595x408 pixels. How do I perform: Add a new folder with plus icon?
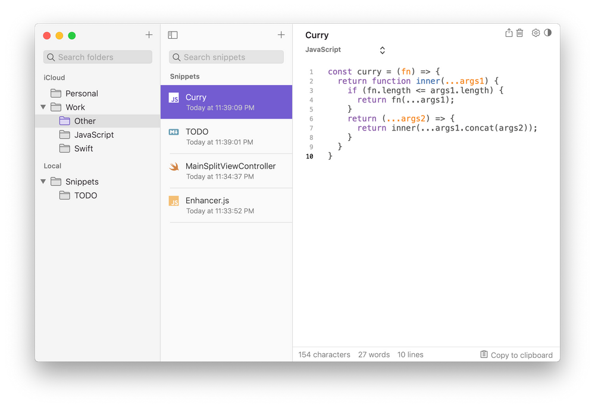click(149, 35)
